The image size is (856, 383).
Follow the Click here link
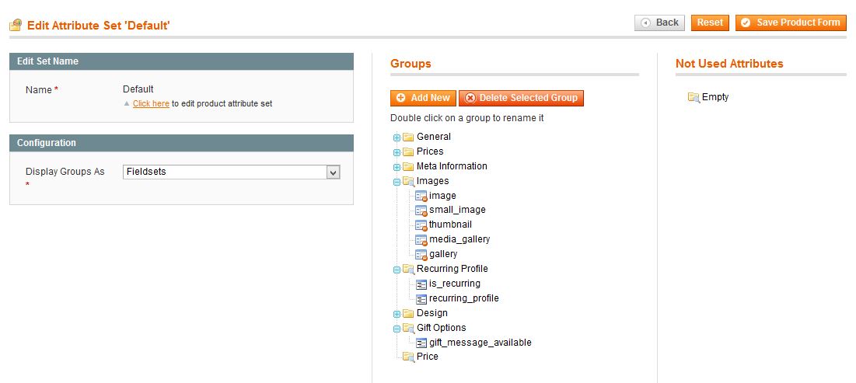pyautogui.click(x=151, y=103)
